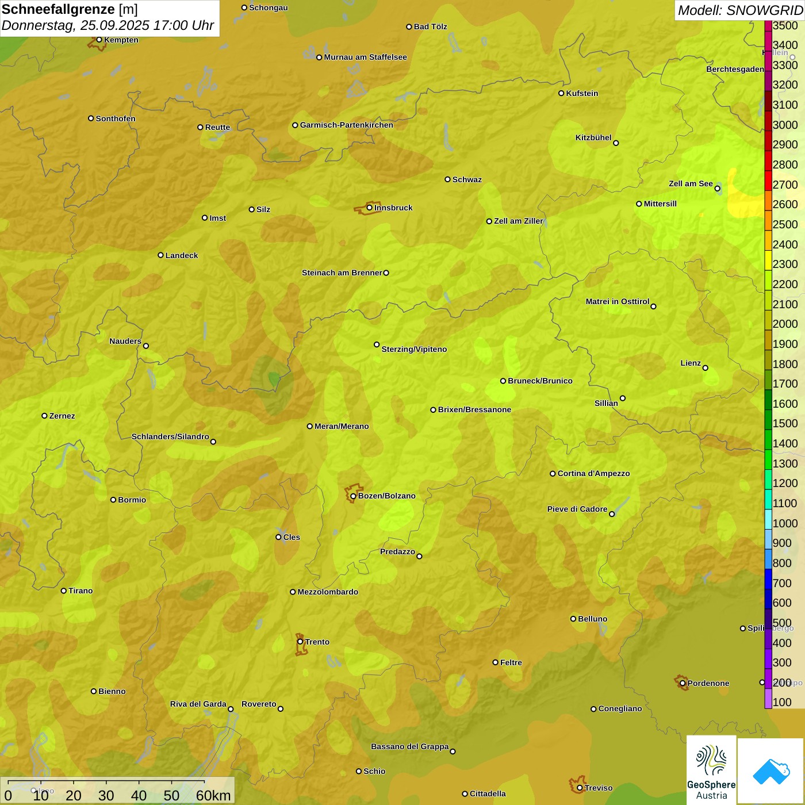Click the Murnau am Staffelsee label
Image resolution: width=805 pixels, height=805 pixels.
coord(365,57)
